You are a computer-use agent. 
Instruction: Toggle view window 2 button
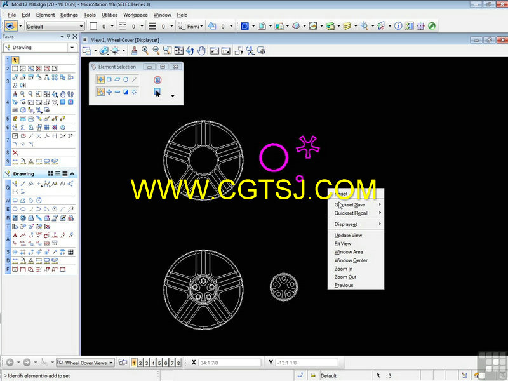(x=140, y=363)
